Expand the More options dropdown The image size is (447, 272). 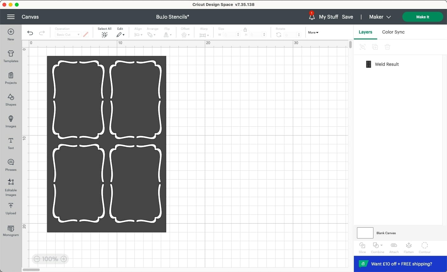point(313,32)
